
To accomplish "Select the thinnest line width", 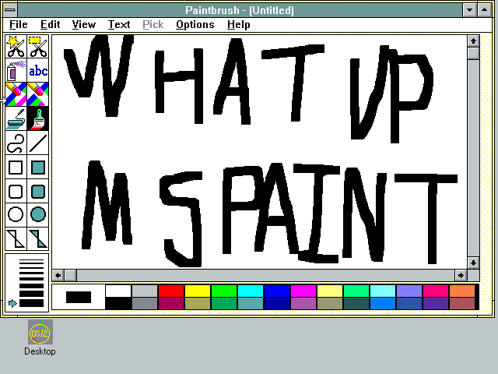I will pyautogui.click(x=31, y=260).
